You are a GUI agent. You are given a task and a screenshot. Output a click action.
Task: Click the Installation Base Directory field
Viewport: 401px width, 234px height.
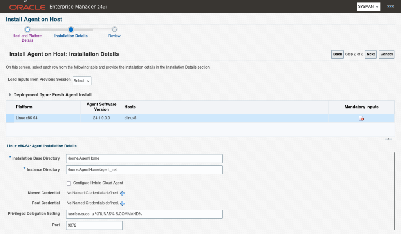pos(144,158)
